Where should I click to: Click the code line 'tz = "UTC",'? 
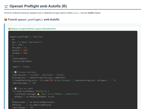(x=18, y=45)
